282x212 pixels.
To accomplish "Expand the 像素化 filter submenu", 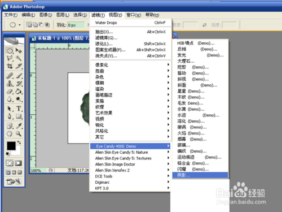I will [x=131, y=65].
